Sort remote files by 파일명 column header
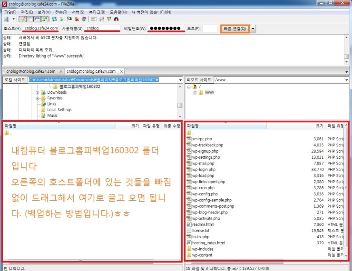 (226, 126)
